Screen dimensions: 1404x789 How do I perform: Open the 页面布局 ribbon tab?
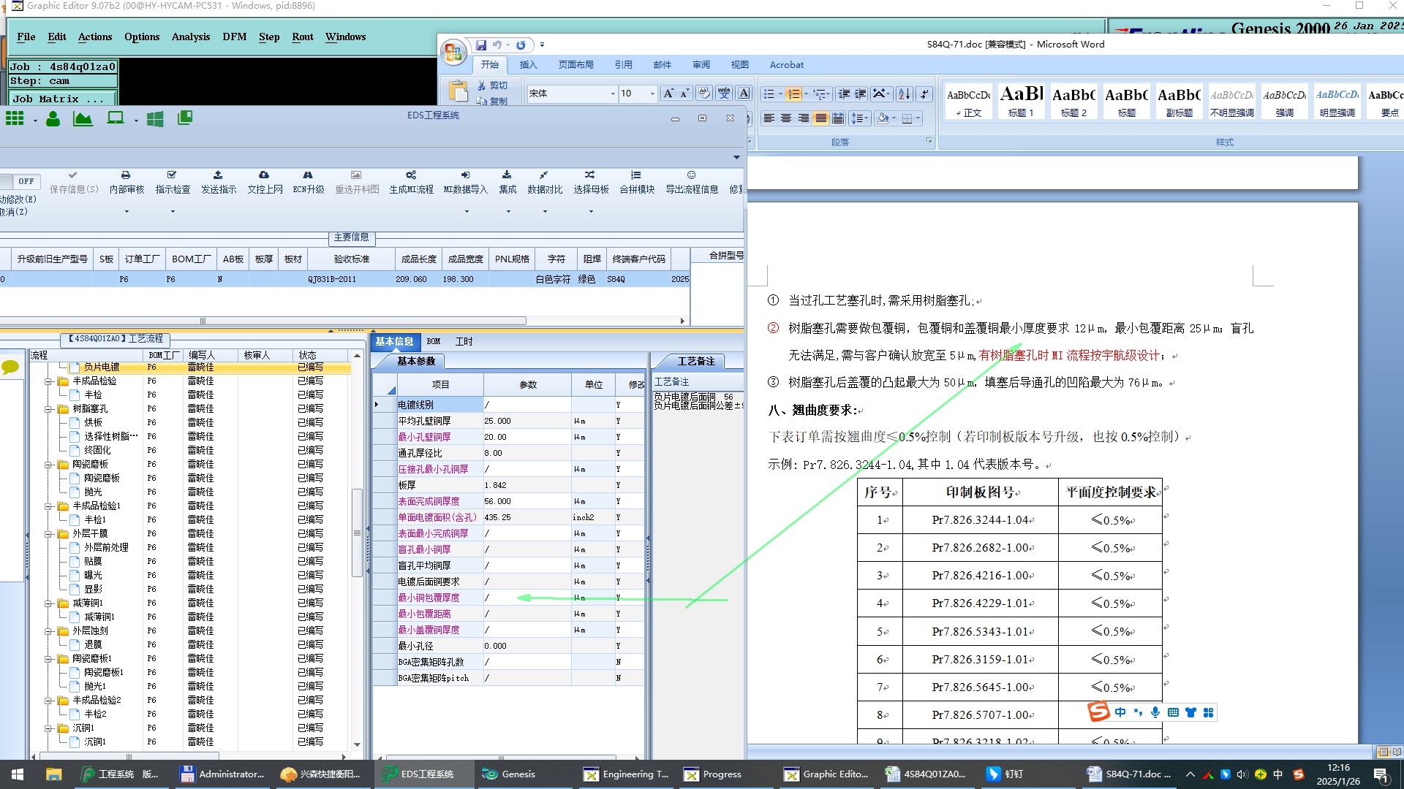(575, 65)
